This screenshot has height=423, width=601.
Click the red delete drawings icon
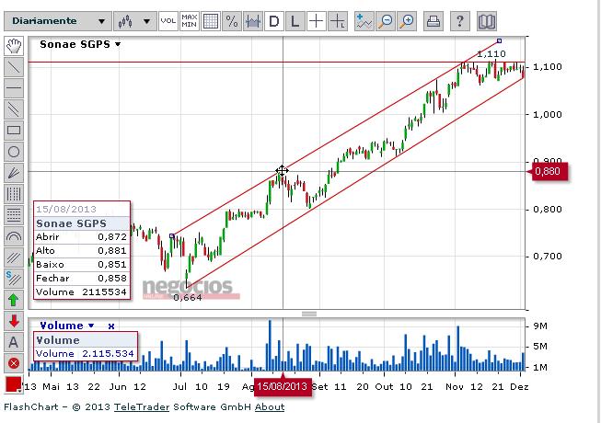click(x=14, y=363)
